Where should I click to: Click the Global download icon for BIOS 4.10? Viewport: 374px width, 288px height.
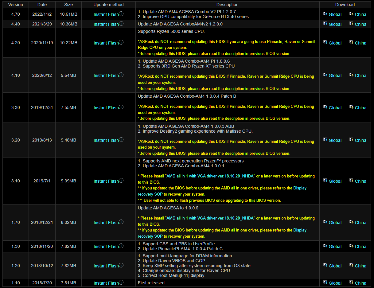coord(325,75)
